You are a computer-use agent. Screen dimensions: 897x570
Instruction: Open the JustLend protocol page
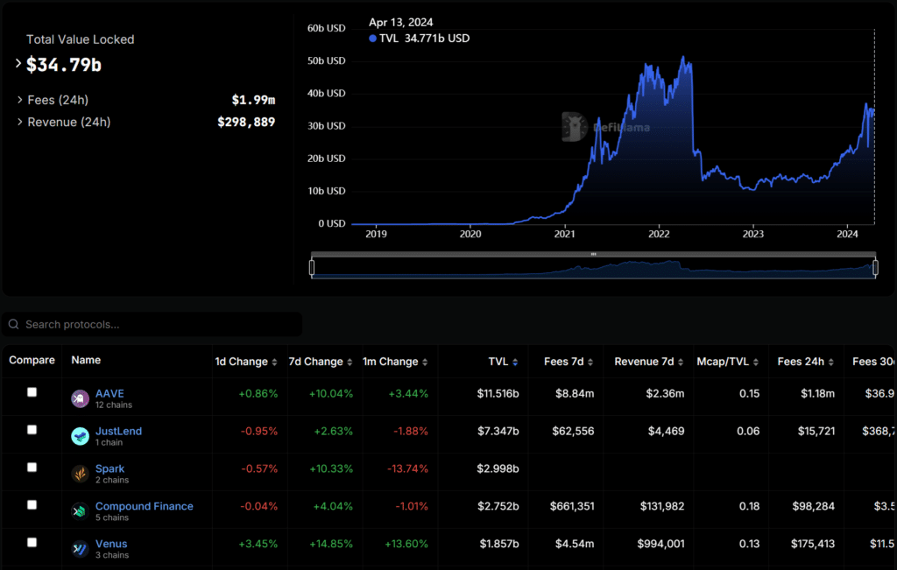(118, 431)
